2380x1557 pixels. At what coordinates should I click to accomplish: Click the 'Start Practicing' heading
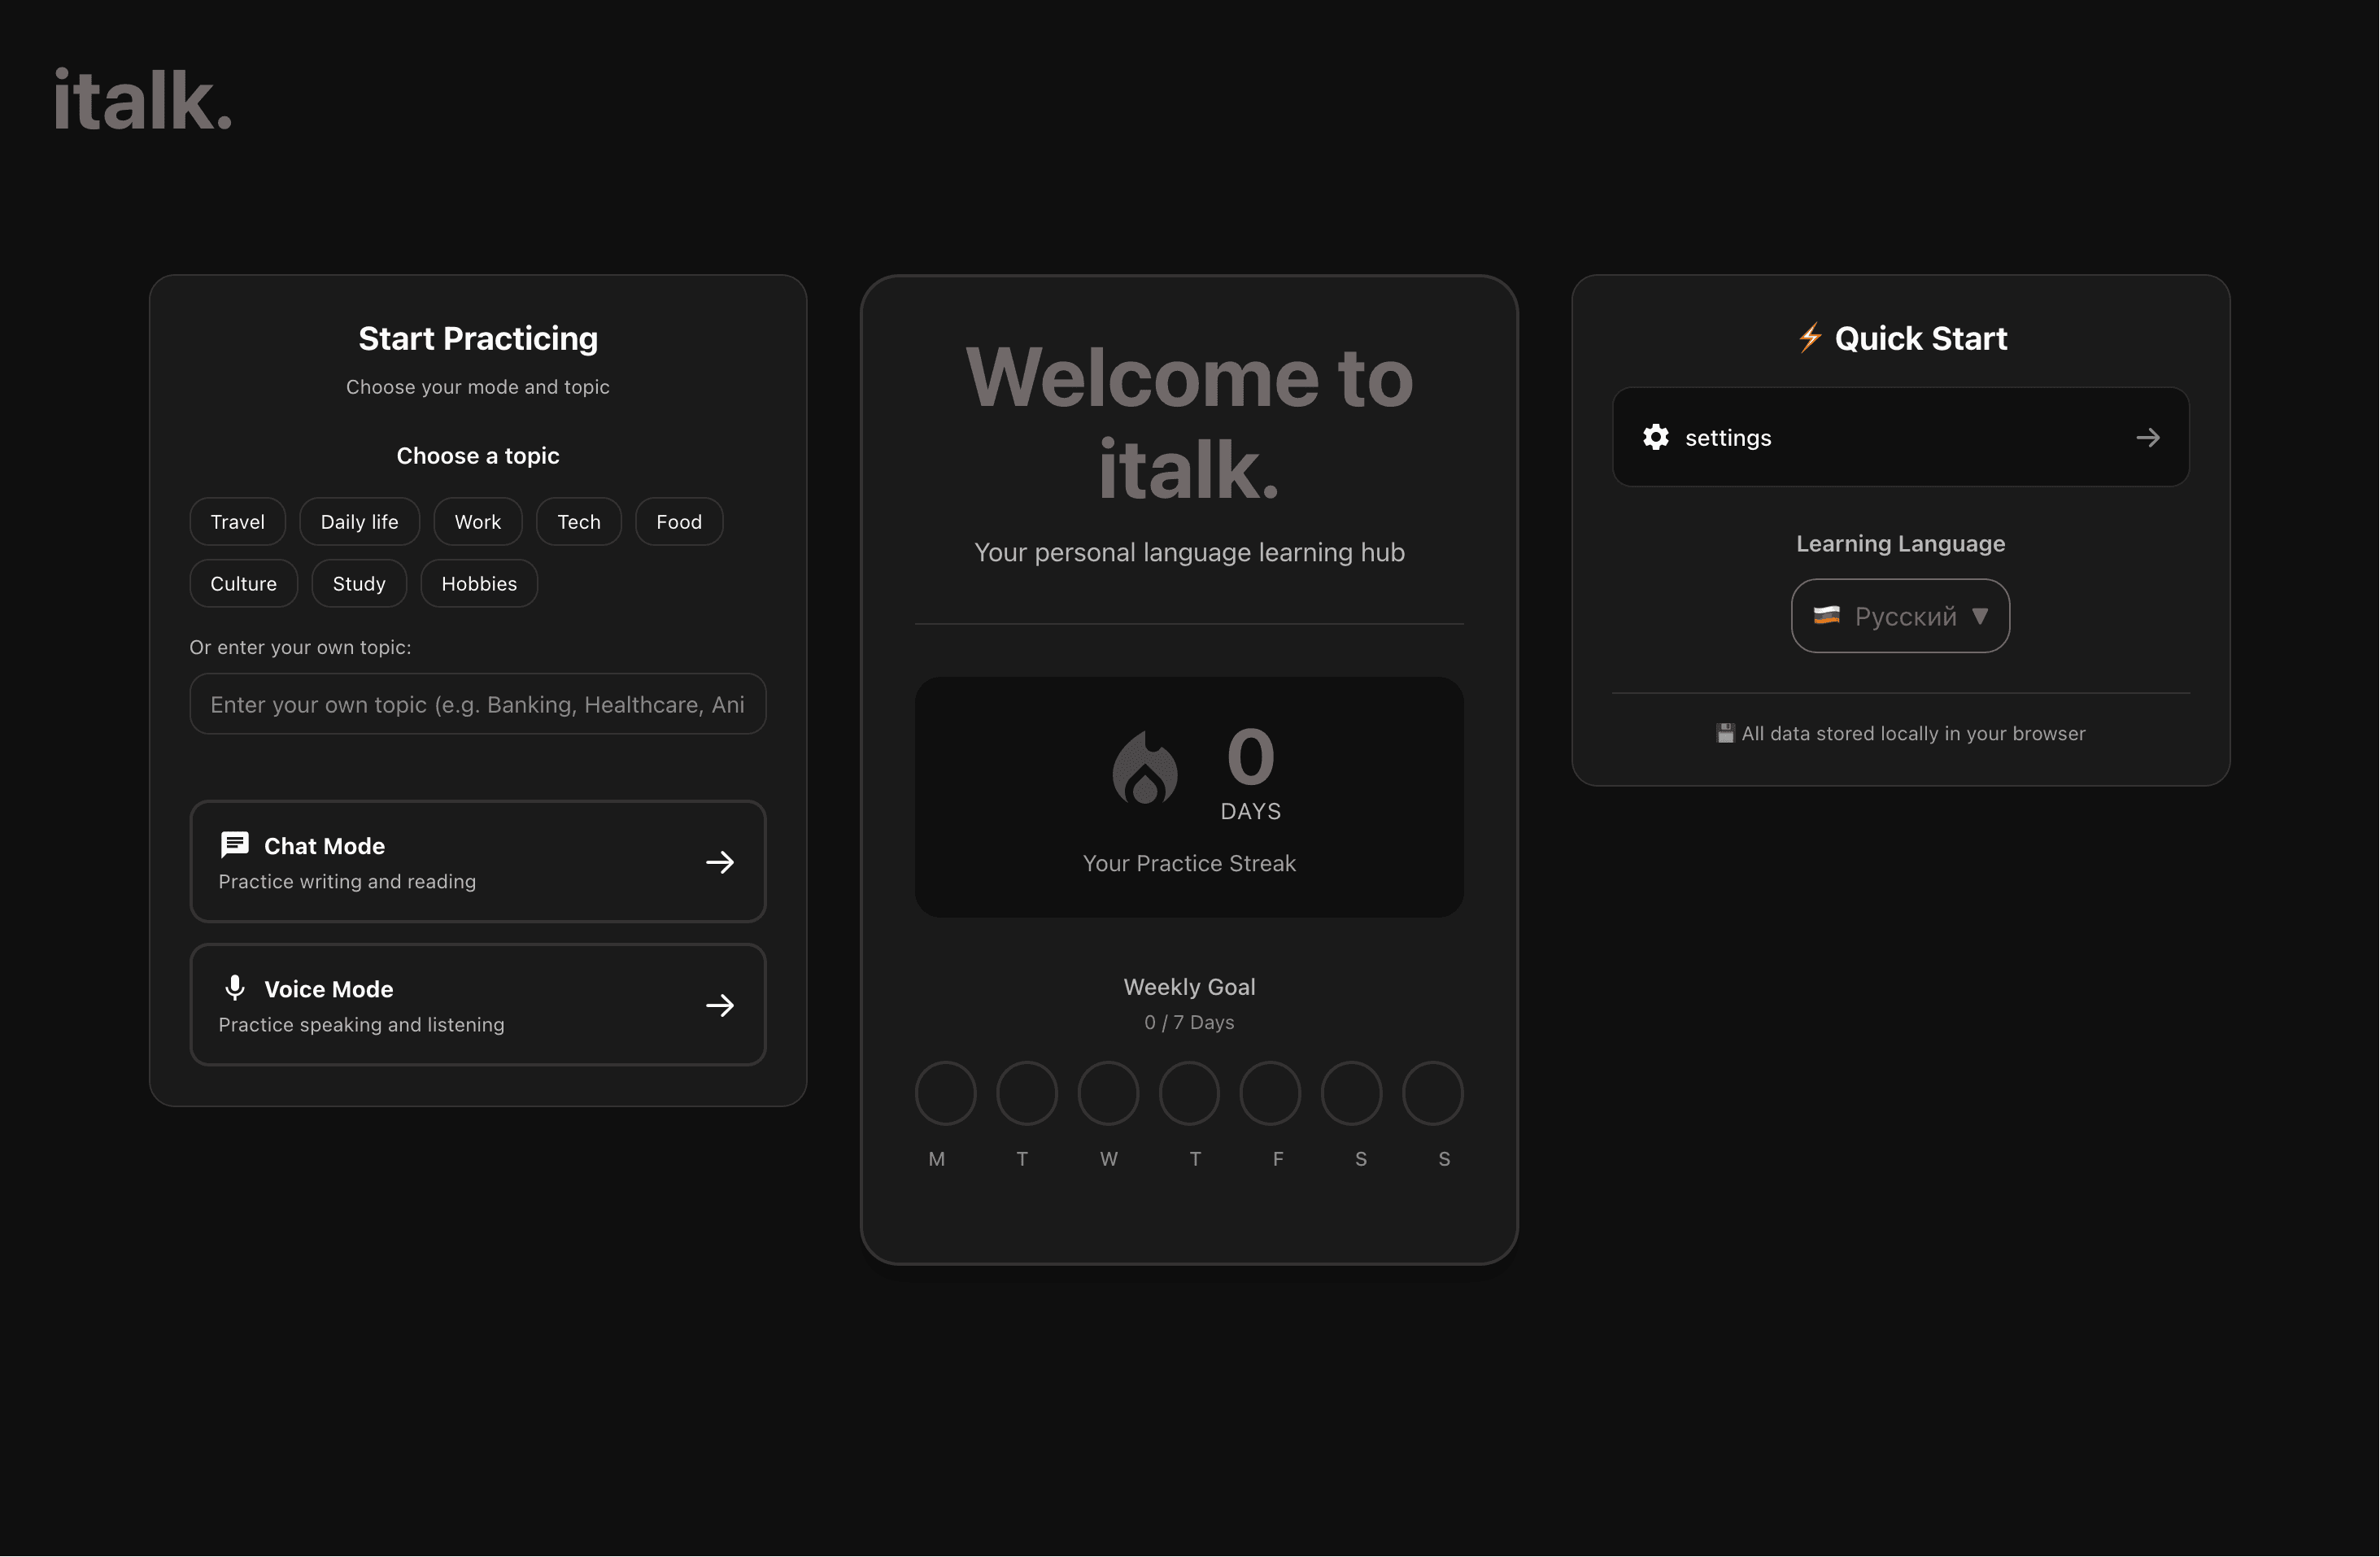(478, 339)
